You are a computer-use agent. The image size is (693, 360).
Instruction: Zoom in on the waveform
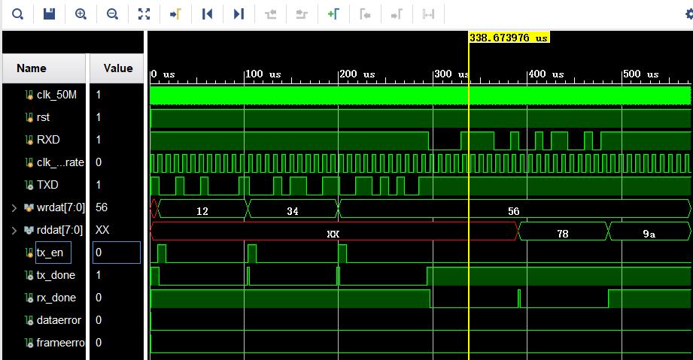(x=81, y=14)
